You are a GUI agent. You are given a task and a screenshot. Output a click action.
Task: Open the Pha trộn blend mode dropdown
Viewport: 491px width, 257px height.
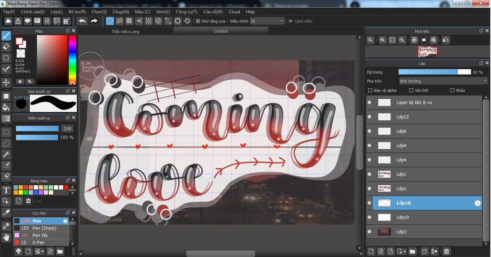pos(443,81)
